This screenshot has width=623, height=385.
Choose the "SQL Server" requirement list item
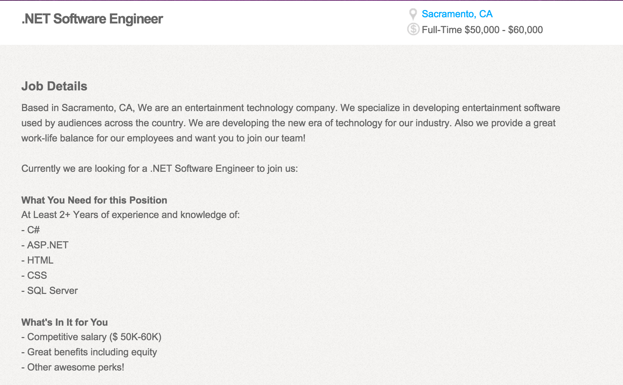coord(52,290)
